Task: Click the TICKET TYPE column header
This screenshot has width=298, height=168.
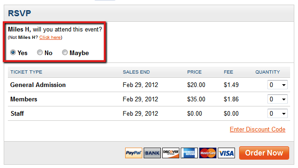Action: coord(26,72)
